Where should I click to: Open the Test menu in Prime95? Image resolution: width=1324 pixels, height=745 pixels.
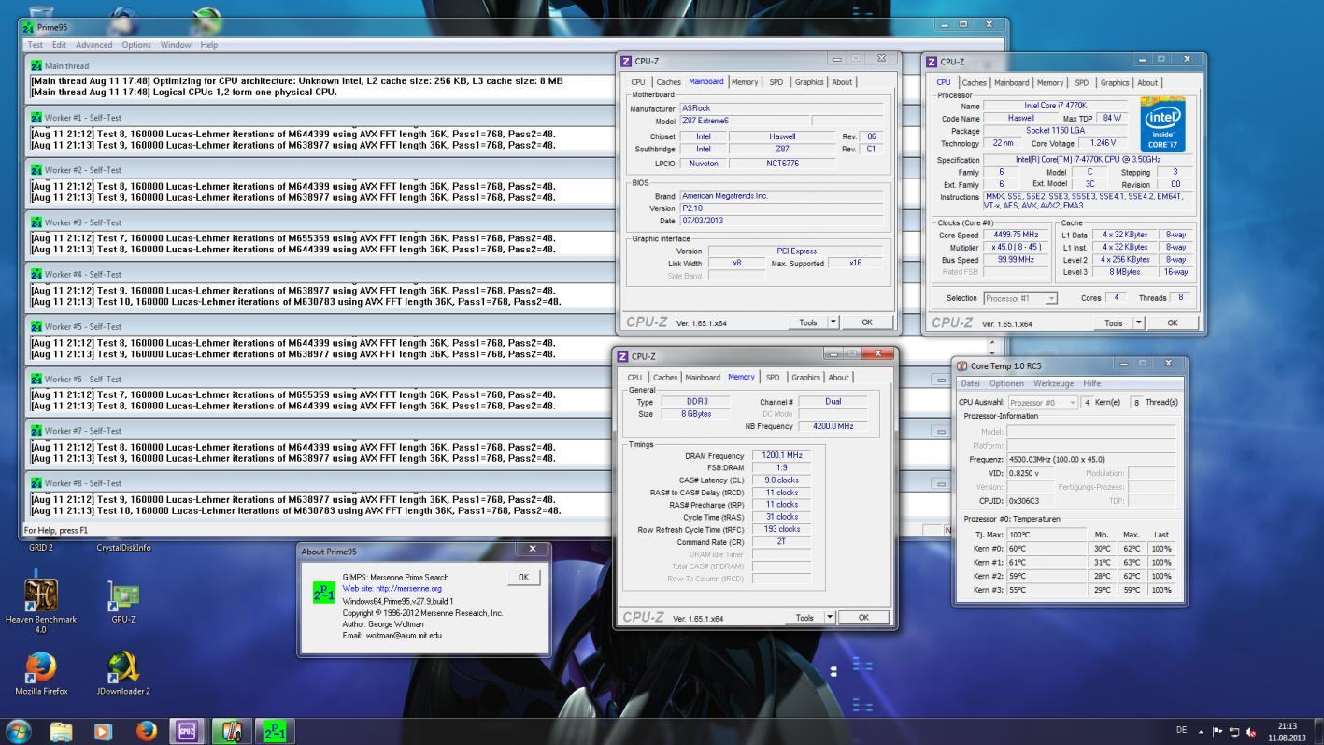coord(35,45)
